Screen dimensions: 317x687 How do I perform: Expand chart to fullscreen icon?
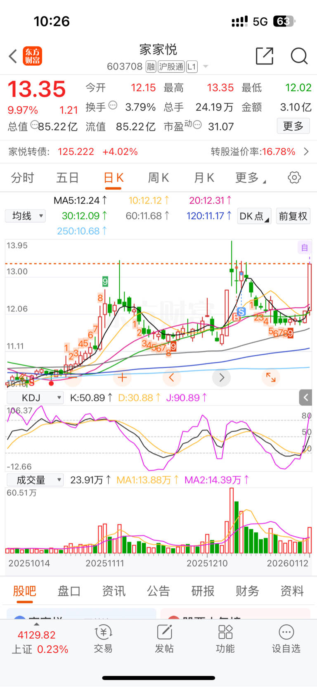point(271,377)
